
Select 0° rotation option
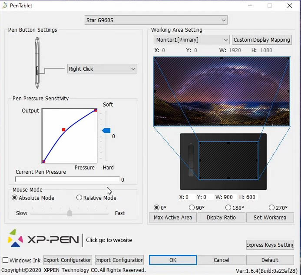pos(157,208)
